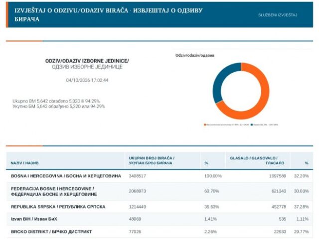319x239 pixels.
Task: Click the '35.63%' cell
Action: pos(212,207)
